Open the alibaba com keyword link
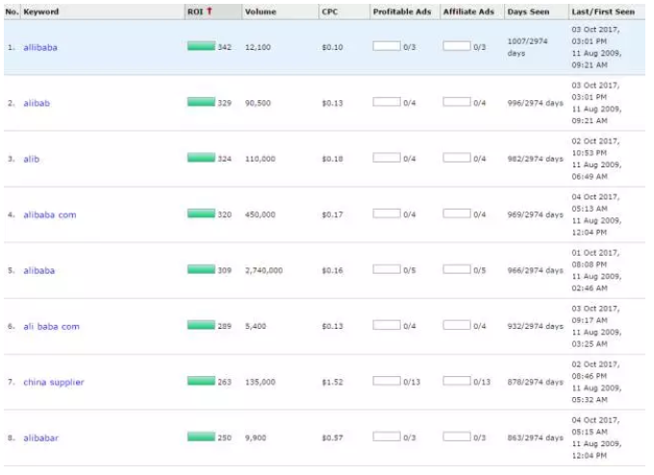Viewport: 654px width, 475px height. (x=49, y=214)
